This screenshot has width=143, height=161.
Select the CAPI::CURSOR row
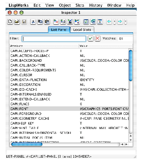tap(69, 75)
